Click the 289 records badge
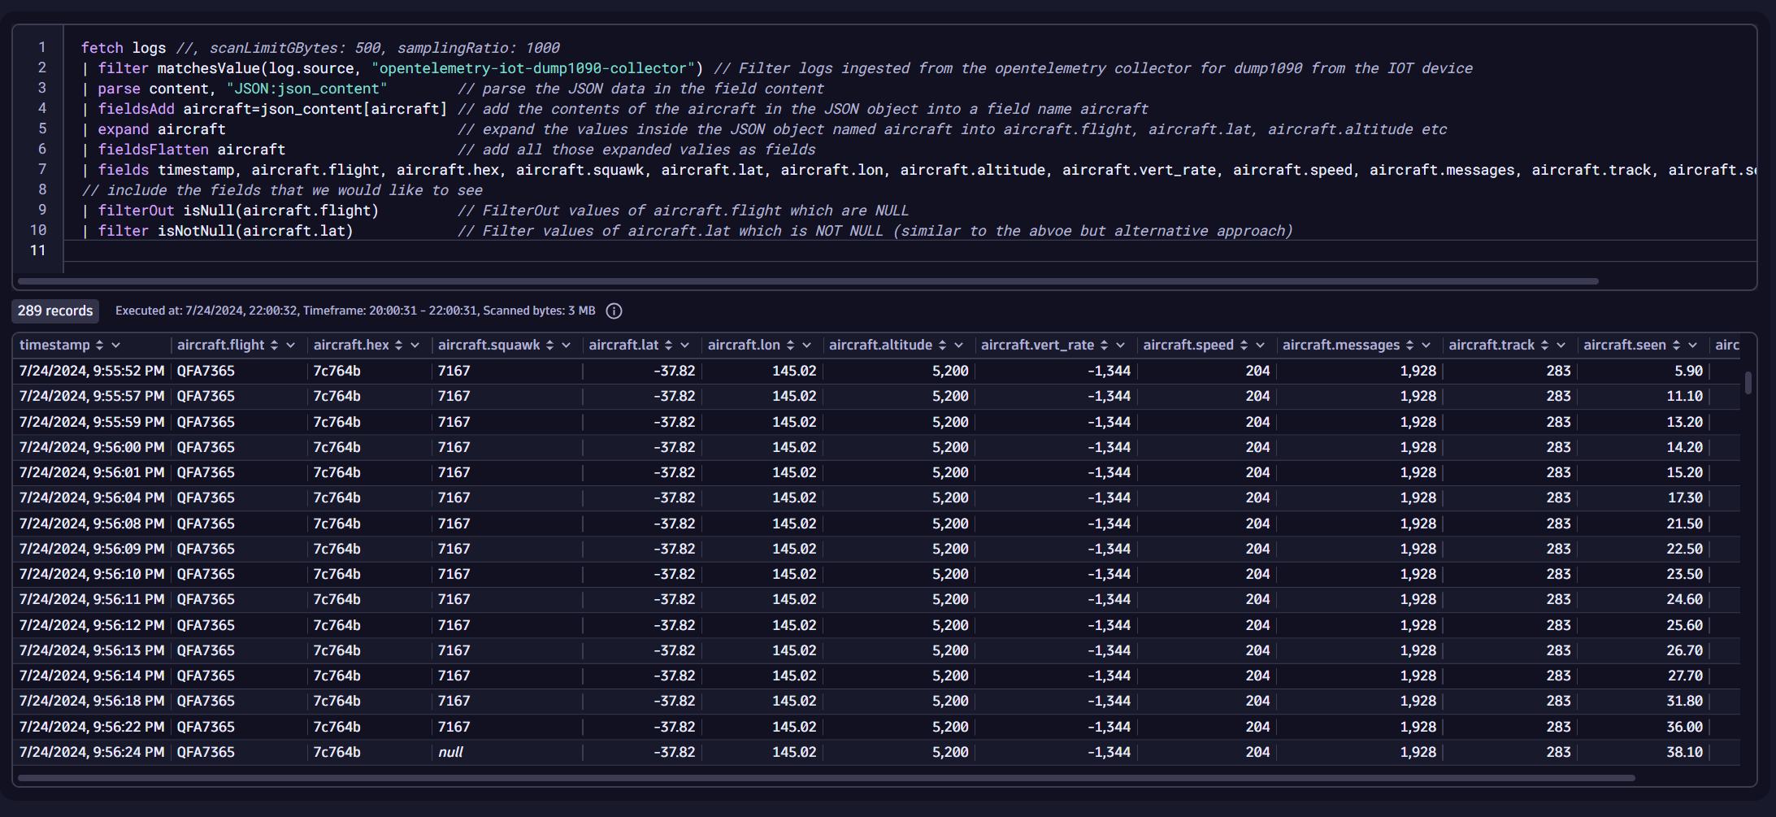This screenshot has height=817, width=1776. pyautogui.click(x=54, y=311)
